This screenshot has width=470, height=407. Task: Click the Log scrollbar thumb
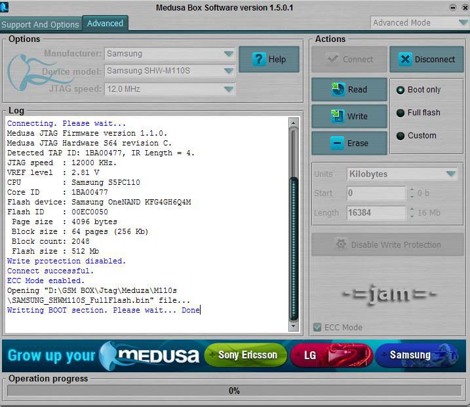294,249
